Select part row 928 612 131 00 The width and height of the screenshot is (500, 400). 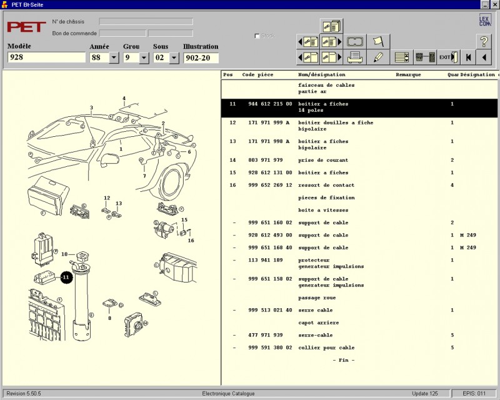pos(359,172)
